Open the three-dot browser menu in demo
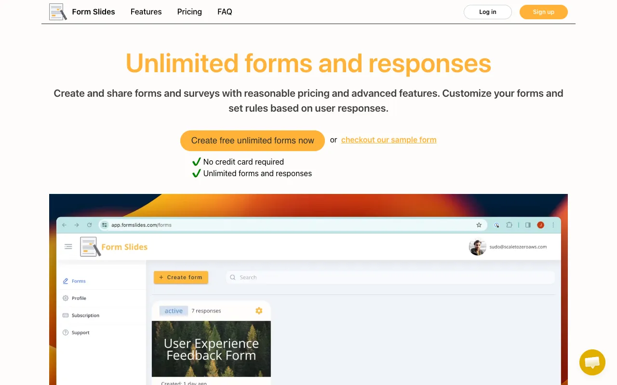 click(553, 225)
